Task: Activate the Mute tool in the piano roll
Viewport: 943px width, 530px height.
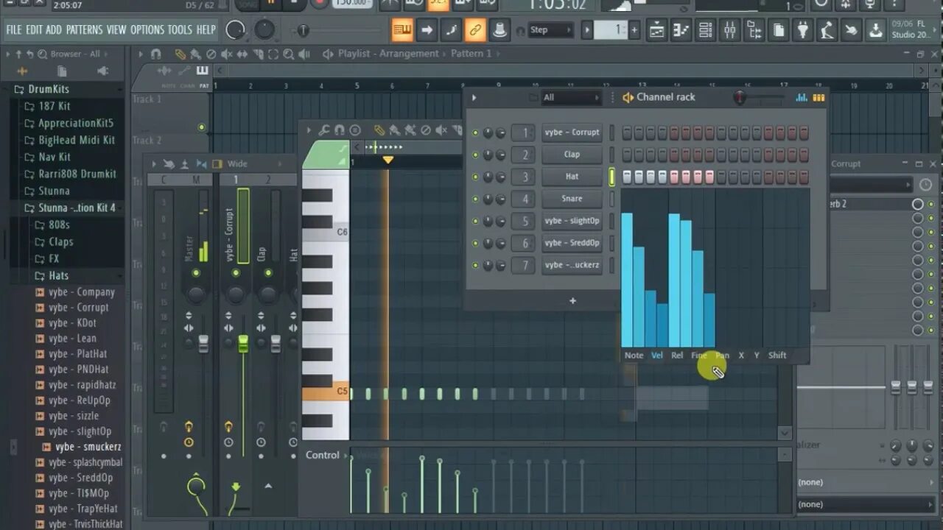Action: click(441, 130)
